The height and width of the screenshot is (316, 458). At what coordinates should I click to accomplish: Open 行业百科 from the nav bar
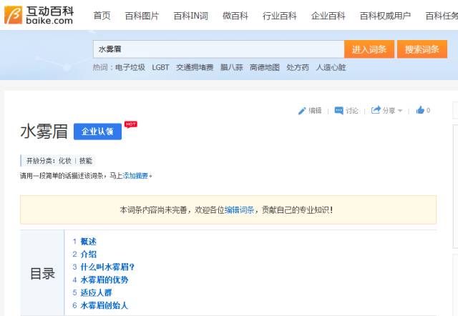(x=280, y=16)
